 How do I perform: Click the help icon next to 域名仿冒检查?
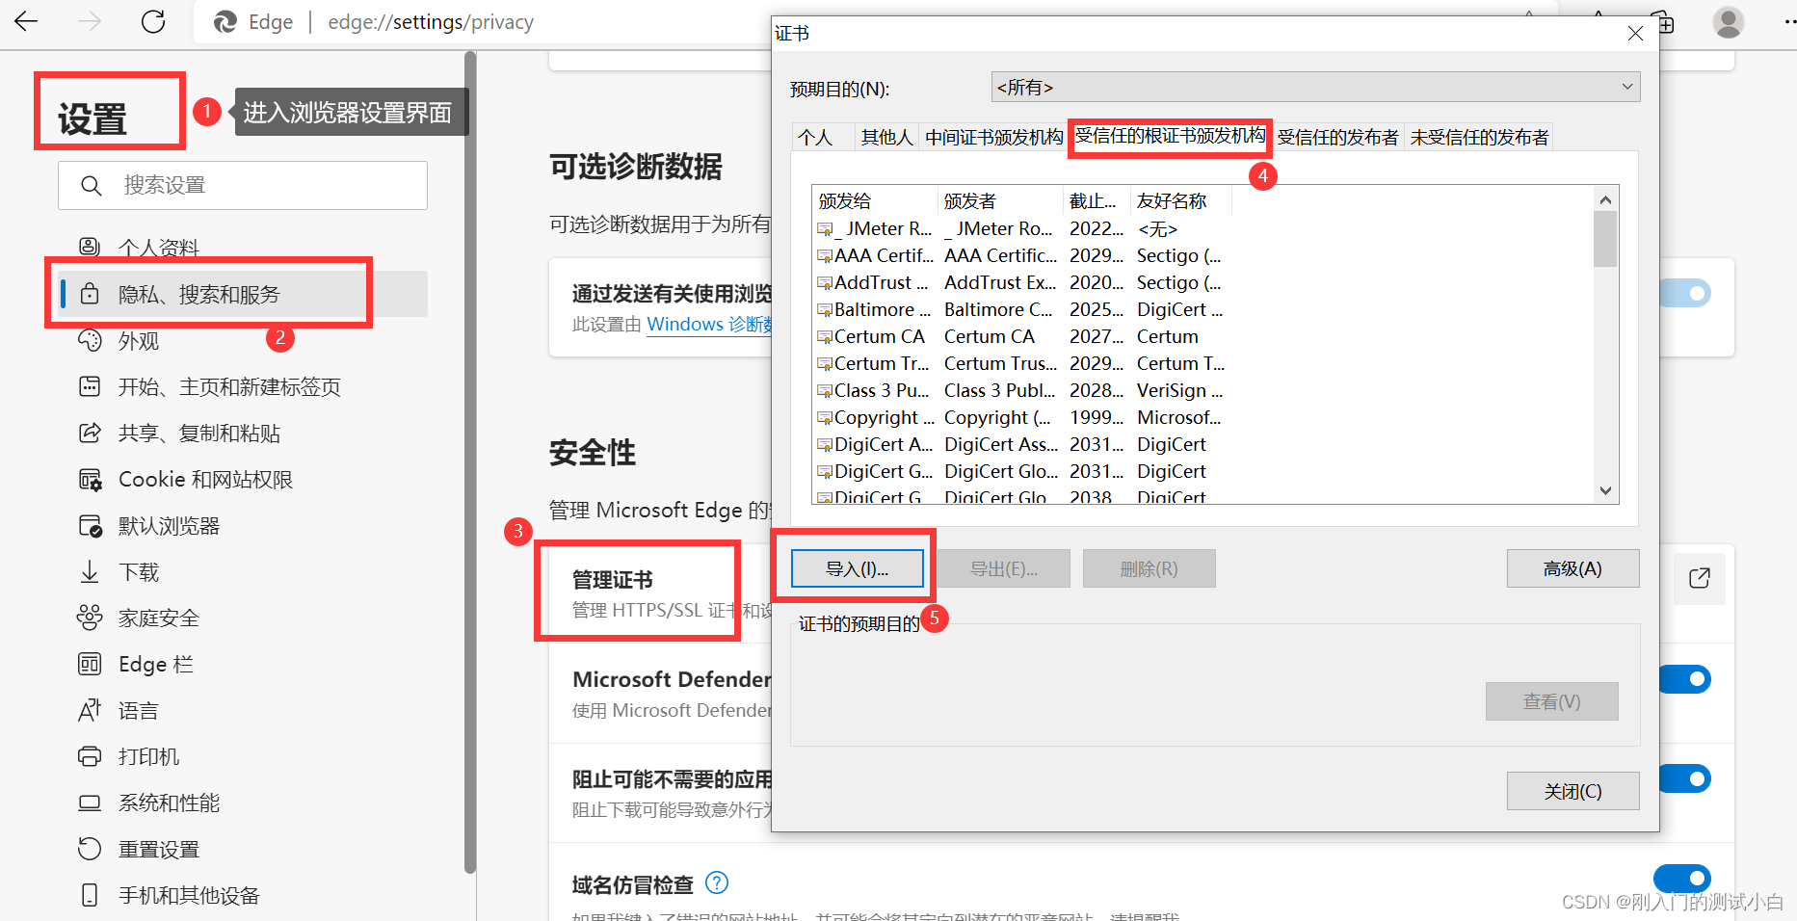717,882
